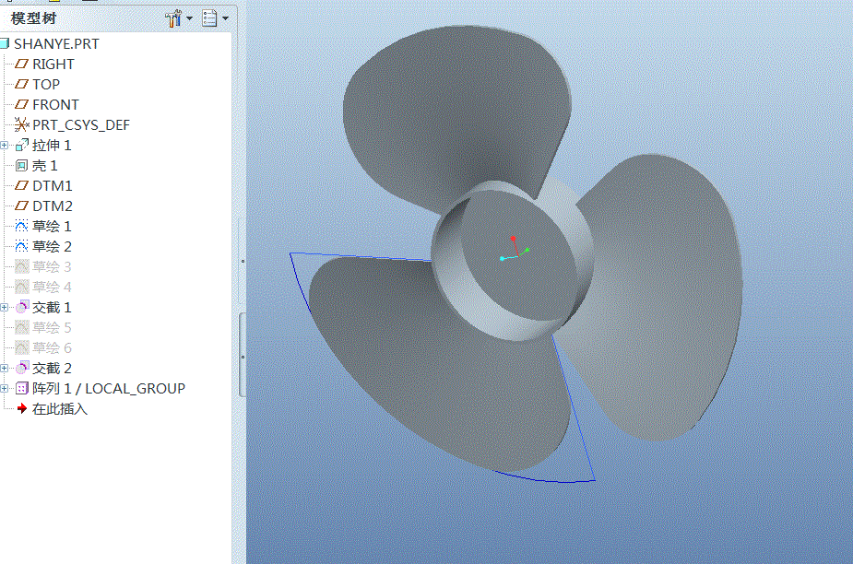Select the 阵列 1 / LOCAL_GROUP label
853x564 pixels.
click(109, 388)
